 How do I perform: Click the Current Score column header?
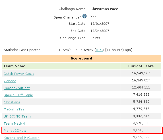point(141,66)
